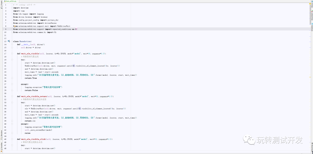Screen dimensions: 313x154
Task: Click line number 26 in the gutter
Action: 5,81
